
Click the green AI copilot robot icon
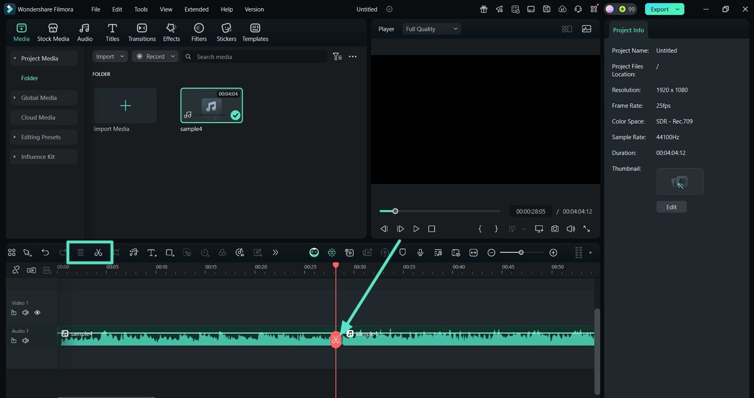[314, 252]
